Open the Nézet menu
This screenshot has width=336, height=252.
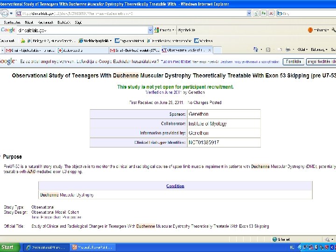point(29,22)
